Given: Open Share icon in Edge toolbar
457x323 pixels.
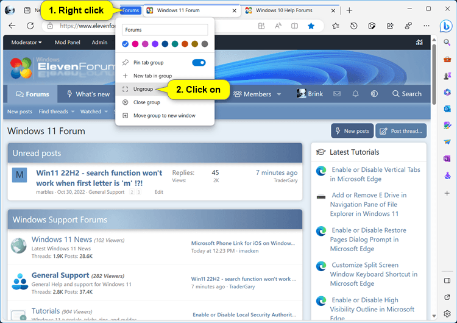Looking at the screenshot, I should 390,26.
